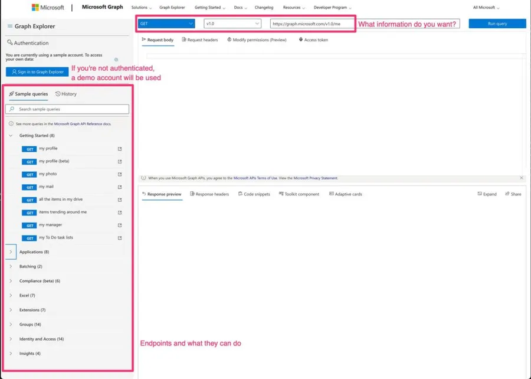Click the Microsoft logo
This screenshot has width=531, height=379.
click(x=48, y=8)
